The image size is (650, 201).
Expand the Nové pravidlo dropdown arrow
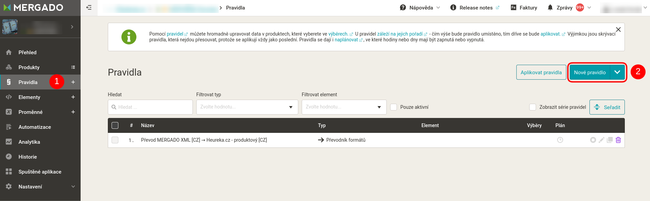tap(617, 72)
